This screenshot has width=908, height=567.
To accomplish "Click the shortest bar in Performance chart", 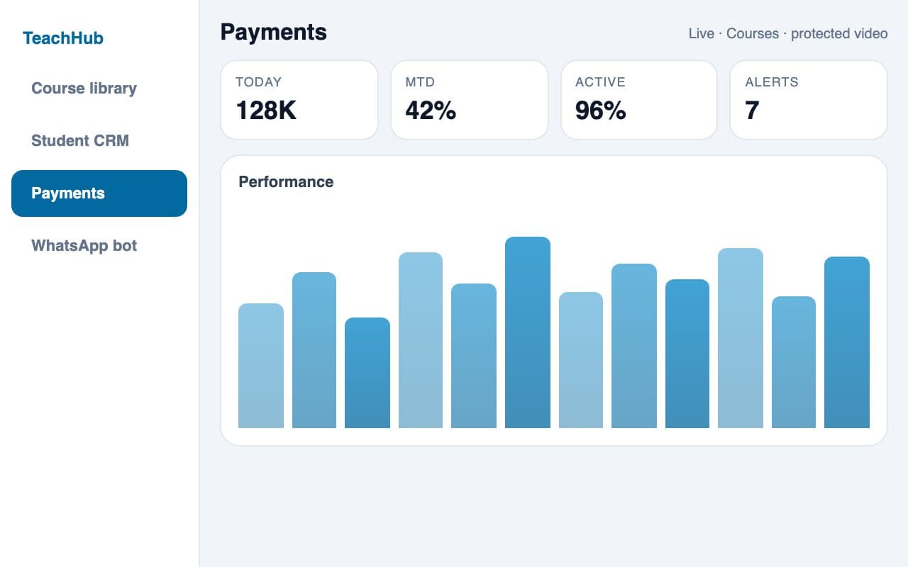I will (367, 373).
